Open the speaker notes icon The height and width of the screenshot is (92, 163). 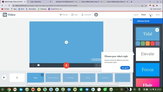(38, 65)
